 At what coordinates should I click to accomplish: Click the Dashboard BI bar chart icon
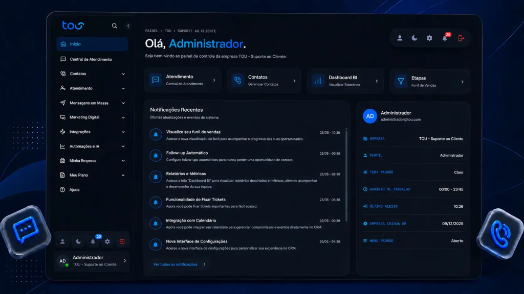318,81
